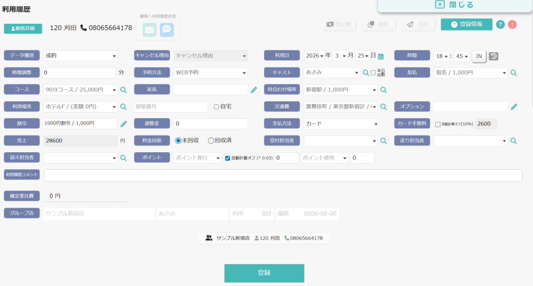Image resolution: width=533 pixels, height=286 pixels.
Task: Select the 回収済 radio button
Action: click(x=211, y=141)
